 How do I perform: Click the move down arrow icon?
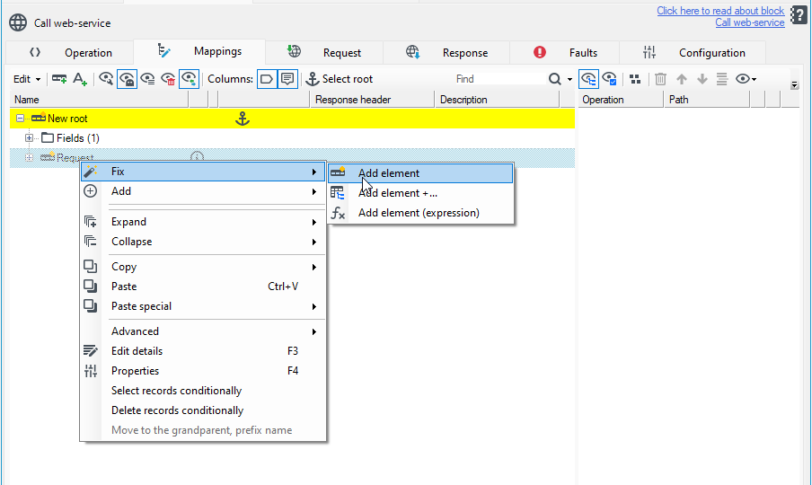pyautogui.click(x=702, y=79)
